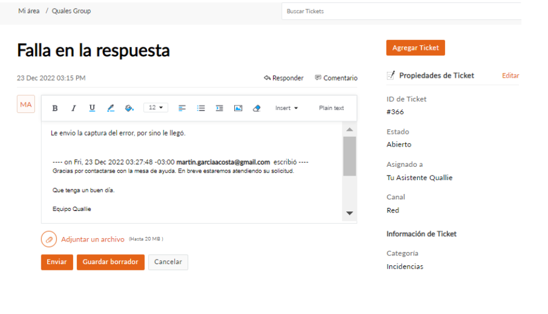Open the Quales Group breadcrumb
The width and height of the screenshot is (548, 314).
[x=71, y=11]
